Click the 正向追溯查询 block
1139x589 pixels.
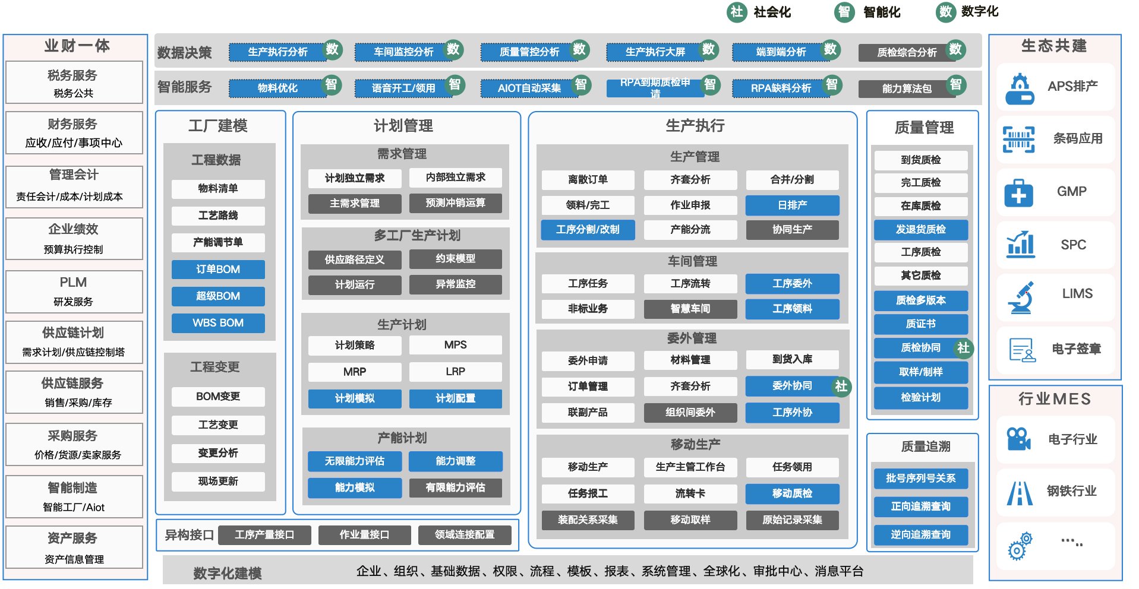920,506
